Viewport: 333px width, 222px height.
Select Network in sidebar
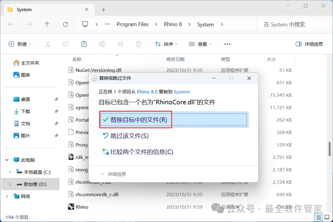pos(22,196)
